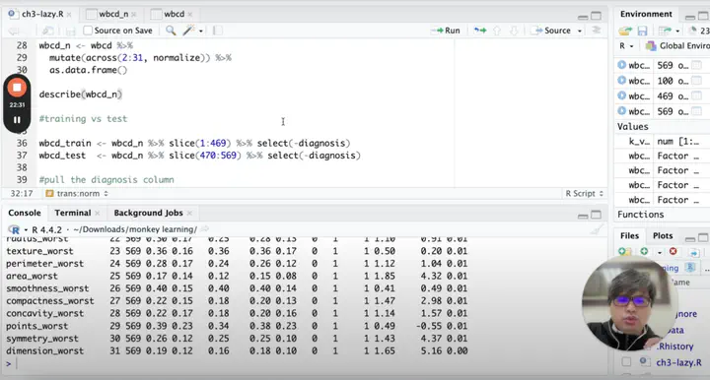
Task: Close the wbcd tab
Action: pos(189,15)
